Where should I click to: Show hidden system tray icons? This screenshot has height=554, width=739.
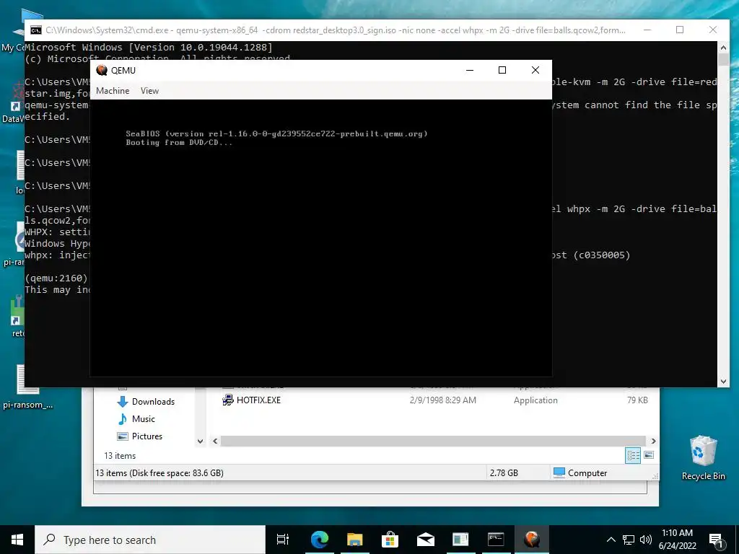[x=611, y=540]
